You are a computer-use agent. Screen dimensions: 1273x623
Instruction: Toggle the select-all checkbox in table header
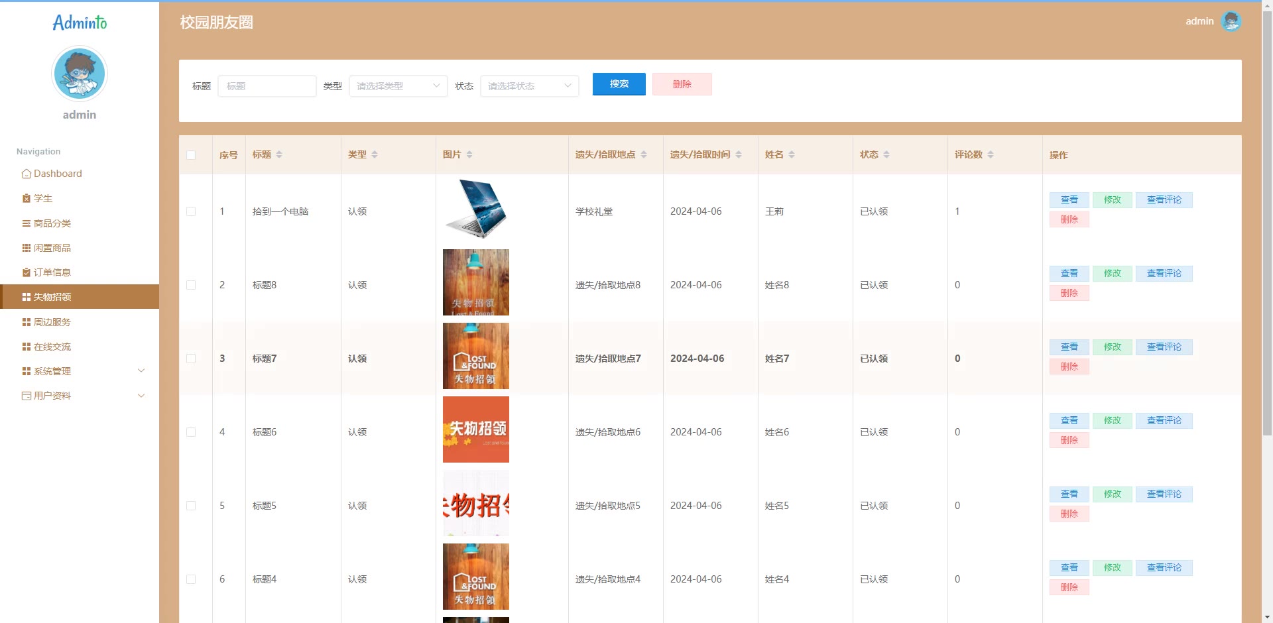pyautogui.click(x=191, y=155)
